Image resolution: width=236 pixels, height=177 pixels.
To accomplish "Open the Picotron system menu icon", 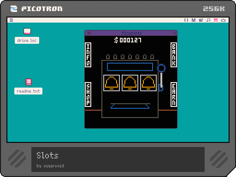I will click(x=12, y=20).
